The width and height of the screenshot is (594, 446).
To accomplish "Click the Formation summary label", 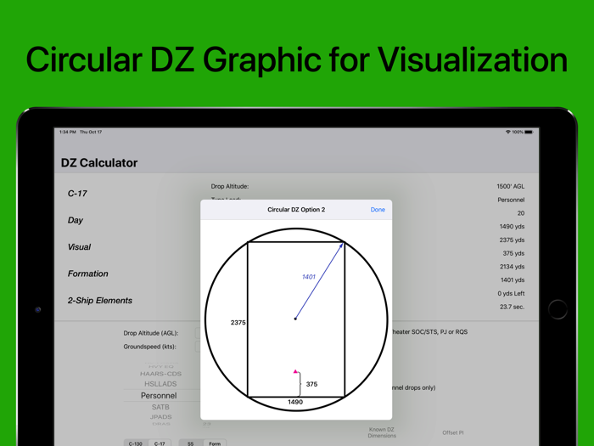I will click(x=88, y=274).
